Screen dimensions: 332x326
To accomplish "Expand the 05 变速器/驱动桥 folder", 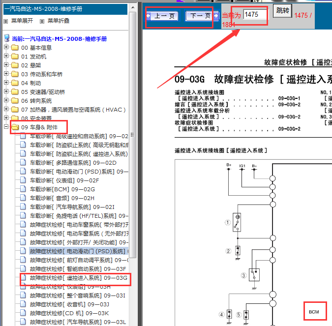I will [x=6, y=91].
